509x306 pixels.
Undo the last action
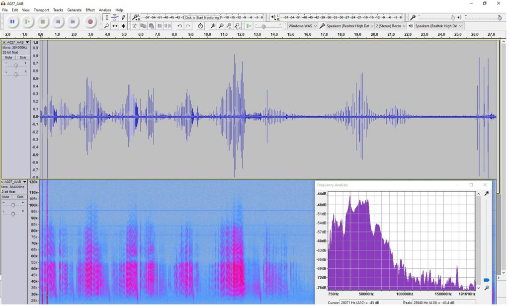179,26
